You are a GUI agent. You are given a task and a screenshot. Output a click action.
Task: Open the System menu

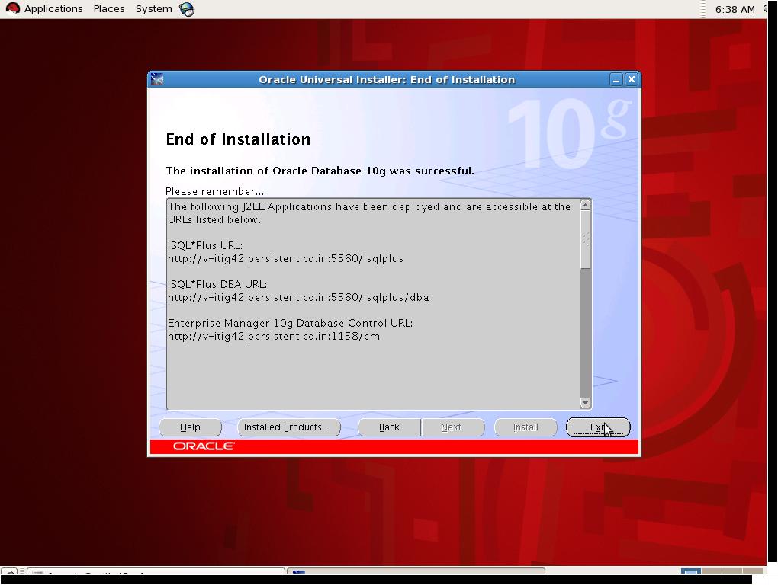(154, 9)
